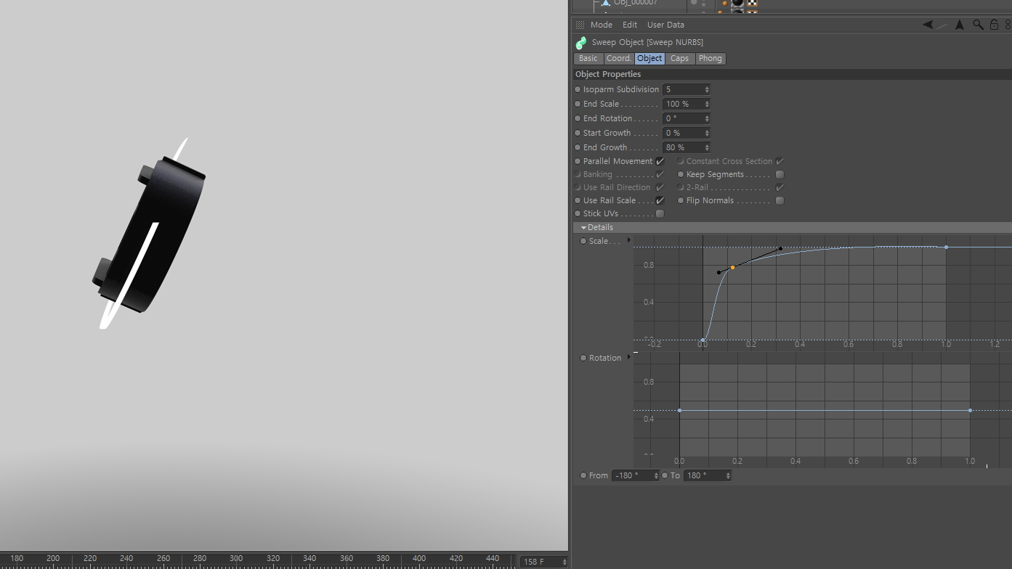
Task: Click the Rotation curve start point at 0.0
Action: pos(679,411)
